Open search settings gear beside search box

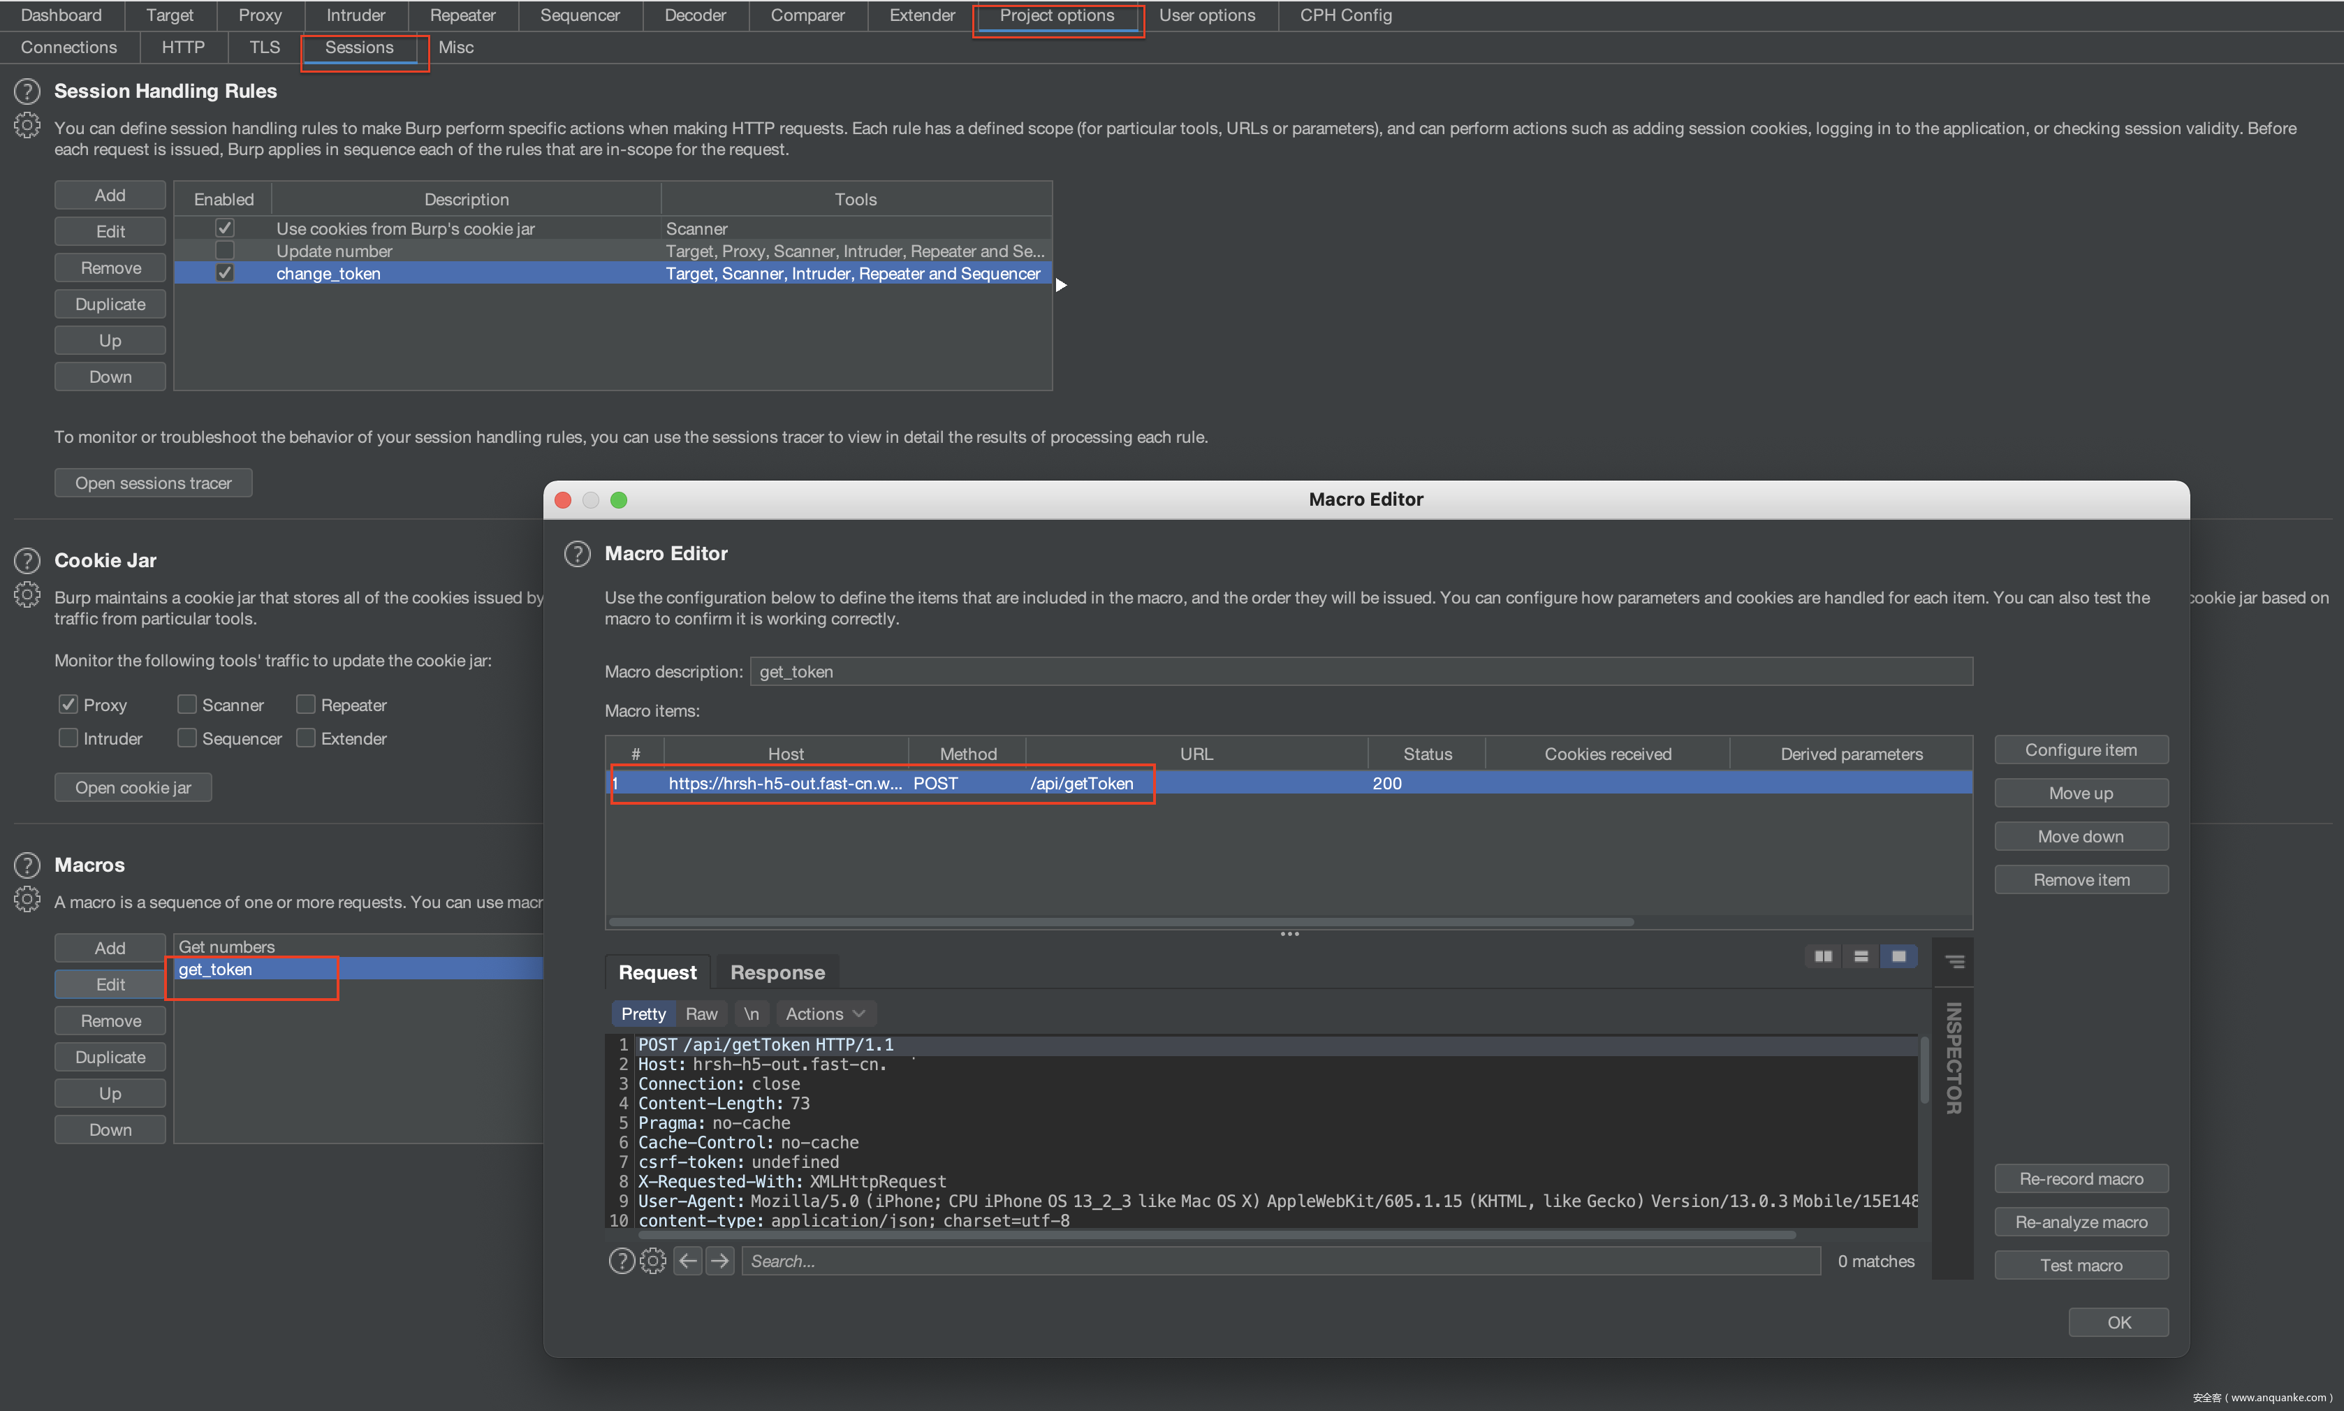(x=653, y=1261)
